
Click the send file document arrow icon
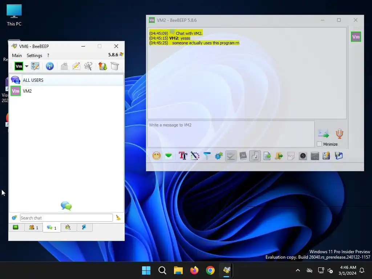(267, 156)
